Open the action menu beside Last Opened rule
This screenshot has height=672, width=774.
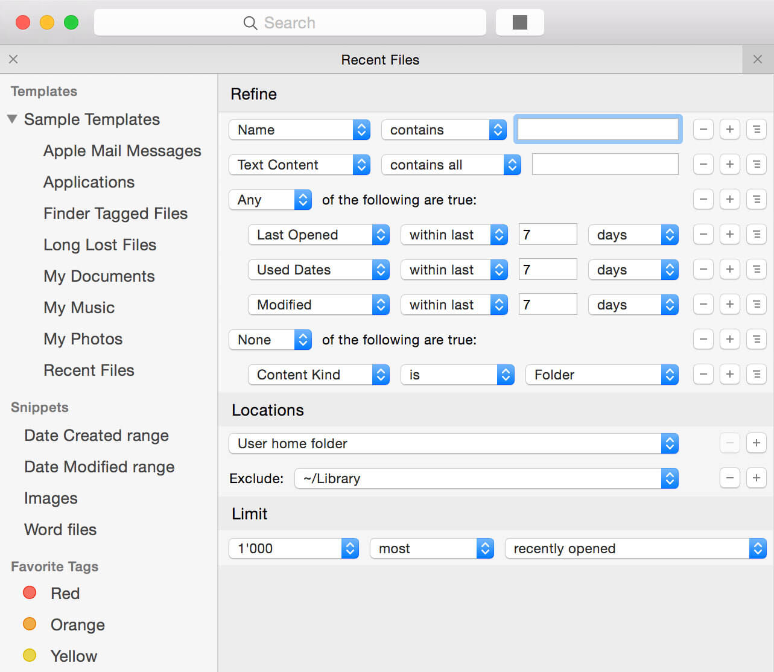(757, 235)
